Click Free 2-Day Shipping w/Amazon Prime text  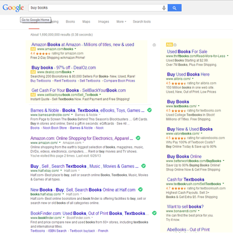[58, 58]
